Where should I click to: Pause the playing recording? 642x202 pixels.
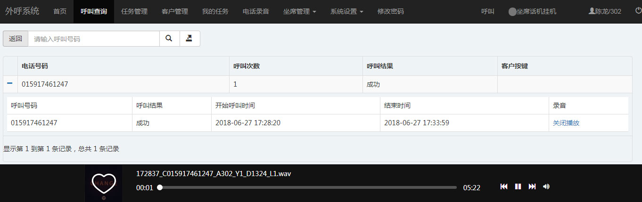point(518,187)
